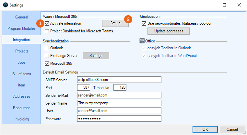
Task: Check the Outlook synchronization box
Action: 47,48
